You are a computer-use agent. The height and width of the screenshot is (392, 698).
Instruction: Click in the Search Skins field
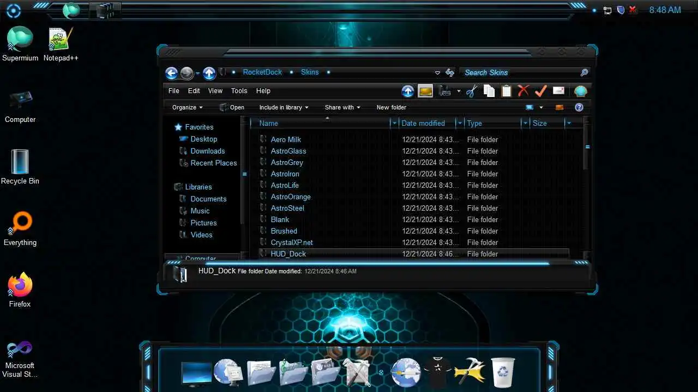[518, 72]
